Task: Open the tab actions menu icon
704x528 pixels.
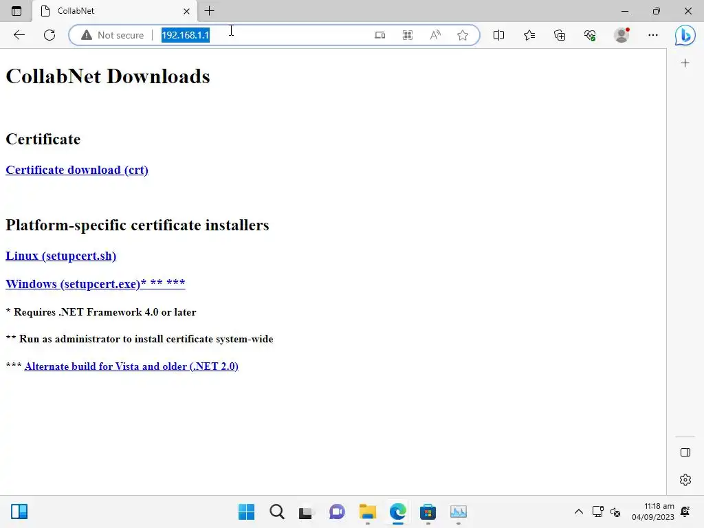Action: tap(16, 11)
